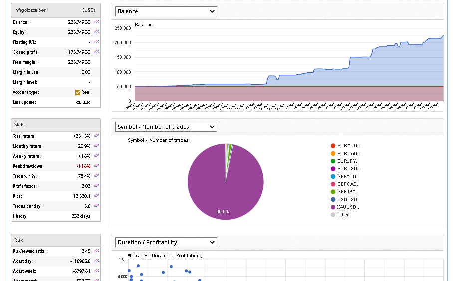The height and width of the screenshot is (281, 453).
Task: Open the chart icon for Closed profit
Action: coord(97,52)
